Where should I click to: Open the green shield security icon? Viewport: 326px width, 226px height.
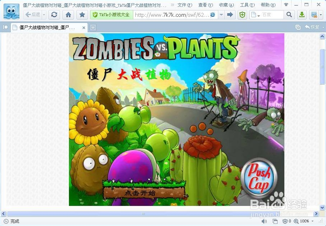(x=242, y=15)
